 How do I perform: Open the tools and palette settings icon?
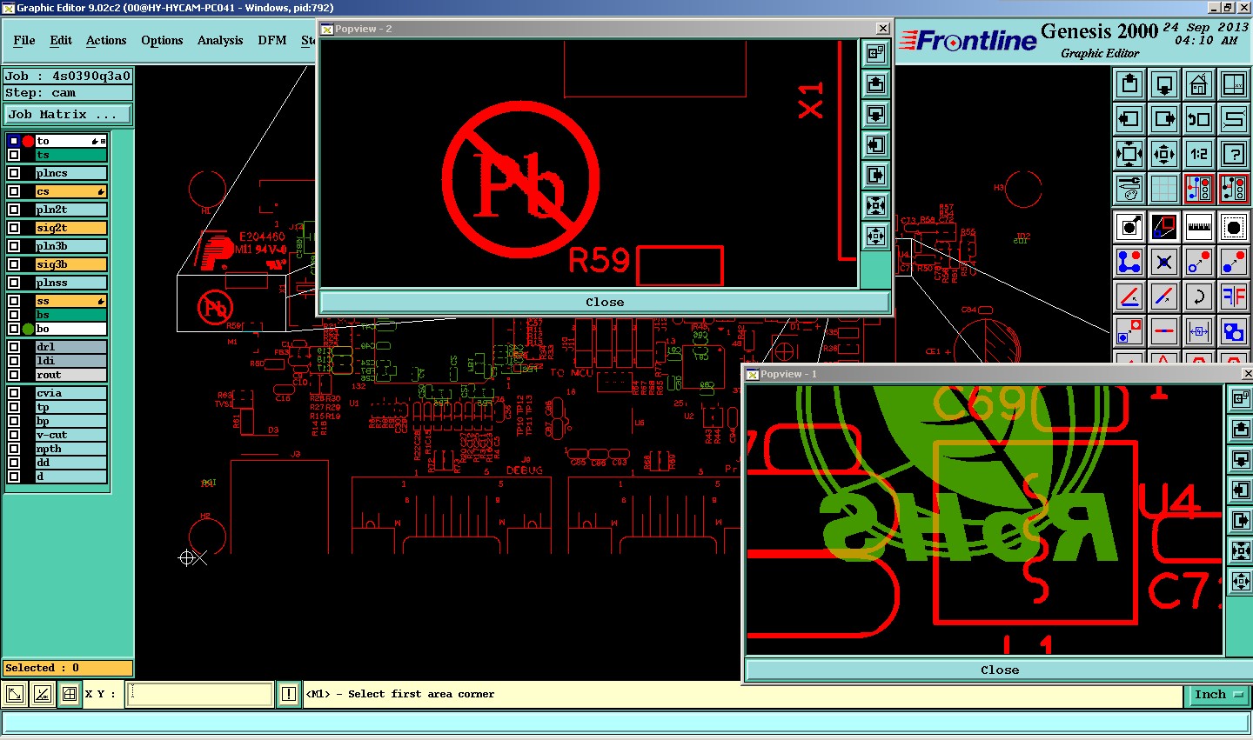click(1129, 188)
